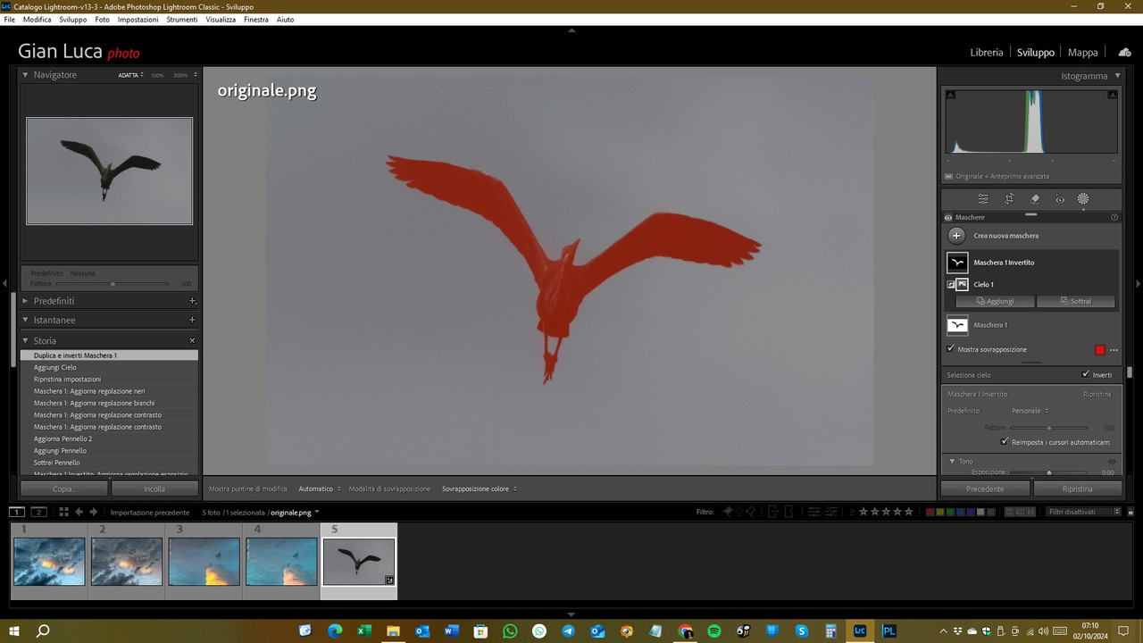Click the bottom Ripristina button
The image size is (1143, 643).
1077,489
